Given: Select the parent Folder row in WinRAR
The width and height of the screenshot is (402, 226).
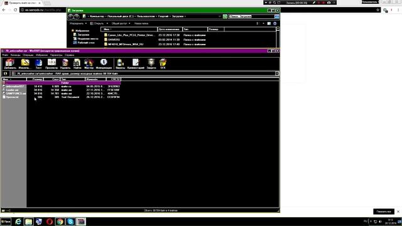Looking at the screenshot, I should [x=61, y=83].
